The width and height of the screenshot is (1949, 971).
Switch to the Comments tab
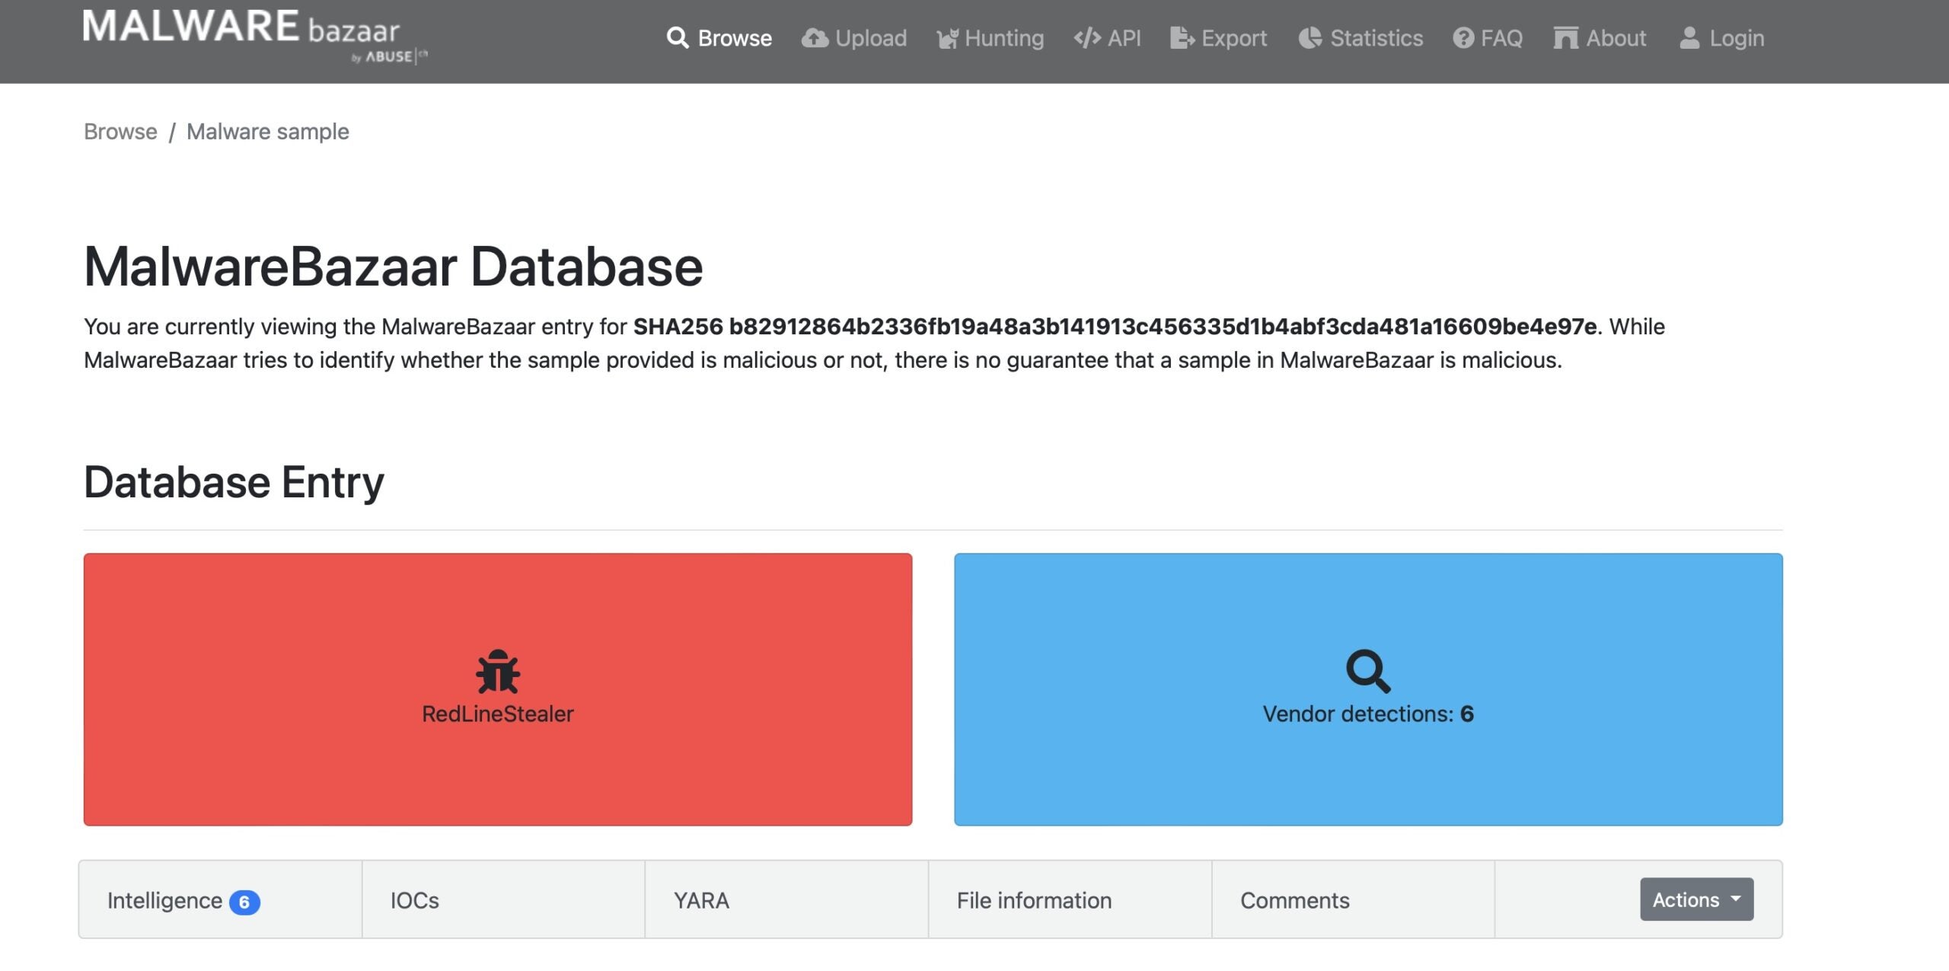tap(1294, 900)
